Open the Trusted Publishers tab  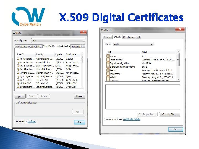click(x=76, y=47)
